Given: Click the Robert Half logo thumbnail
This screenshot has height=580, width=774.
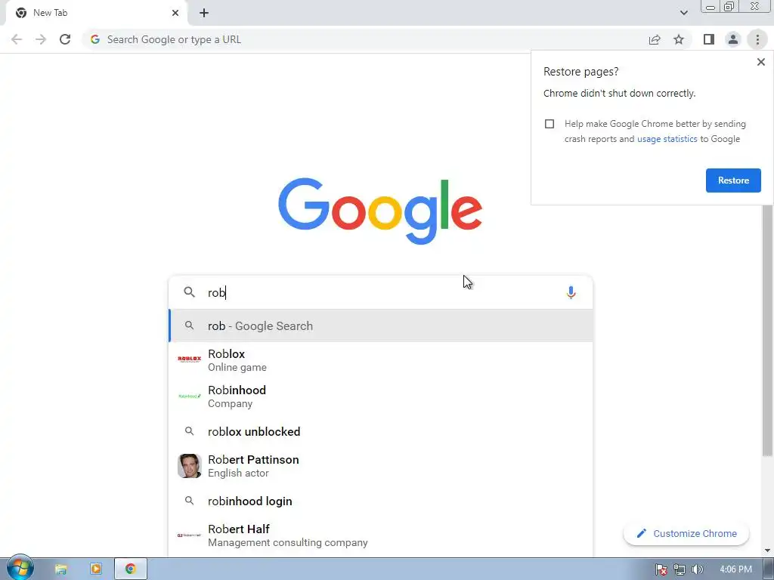Looking at the screenshot, I should pyautogui.click(x=189, y=535).
